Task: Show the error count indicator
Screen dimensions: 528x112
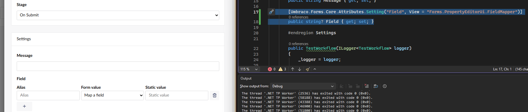Action: click(x=272, y=69)
